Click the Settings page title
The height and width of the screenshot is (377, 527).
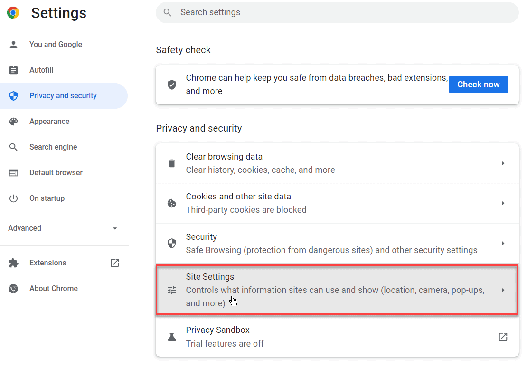tap(59, 13)
